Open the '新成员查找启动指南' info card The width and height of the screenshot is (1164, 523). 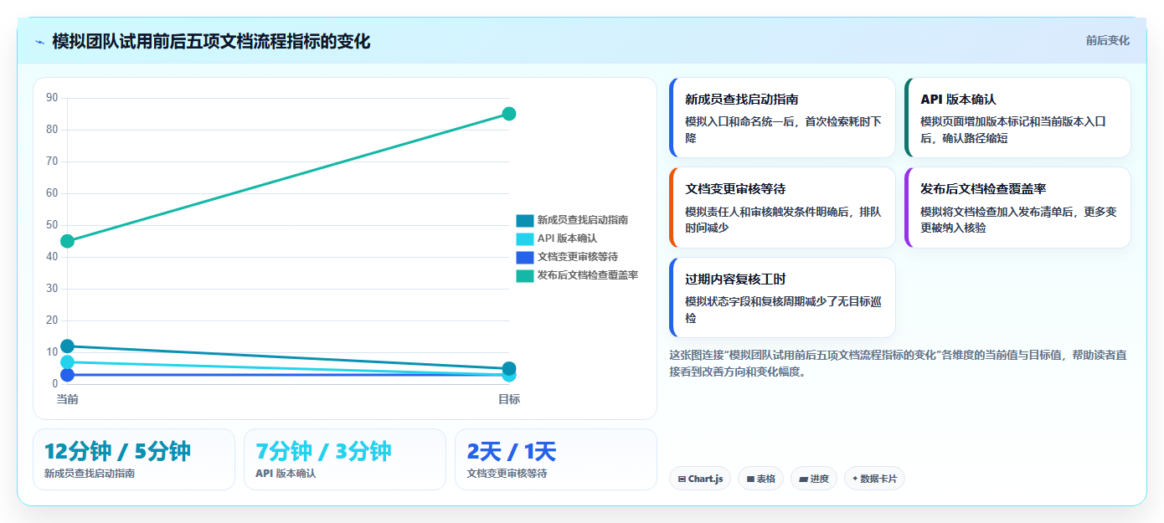coord(783,118)
